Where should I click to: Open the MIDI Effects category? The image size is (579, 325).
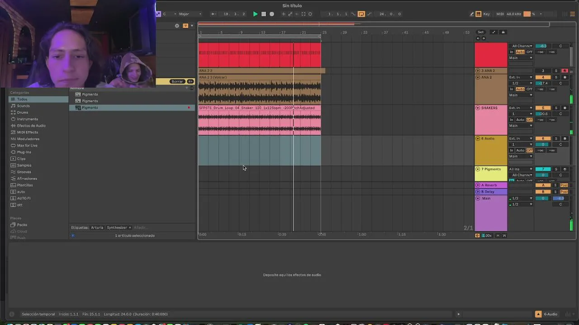pyautogui.click(x=28, y=132)
